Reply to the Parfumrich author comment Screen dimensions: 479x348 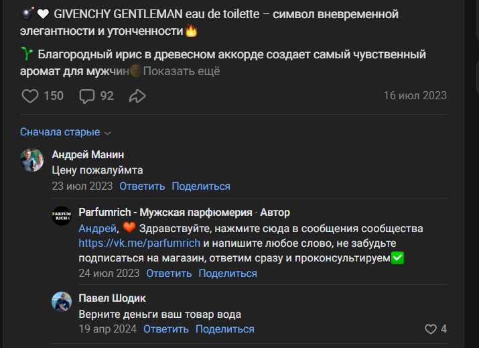point(169,274)
